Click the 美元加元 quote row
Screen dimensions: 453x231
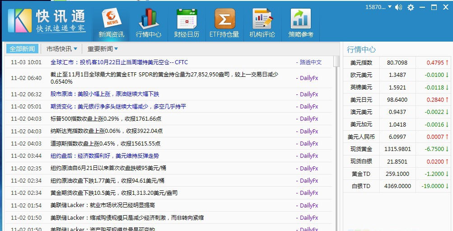pos(397,124)
